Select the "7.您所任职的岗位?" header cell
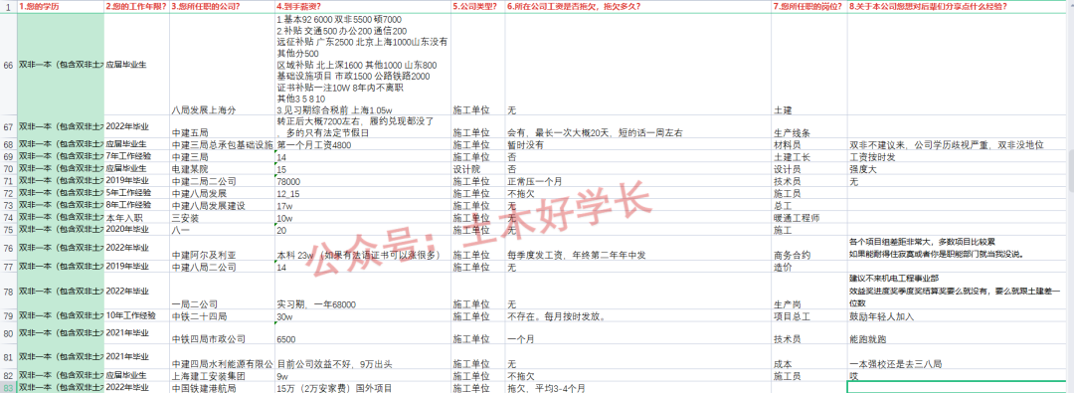Image resolution: width=1074 pixels, height=393 pixels. (808, 6)
